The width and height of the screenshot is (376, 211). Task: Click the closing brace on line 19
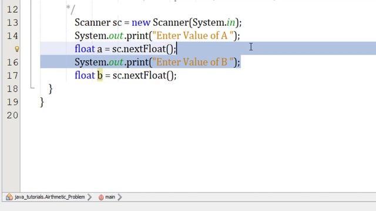pos(42,102)
